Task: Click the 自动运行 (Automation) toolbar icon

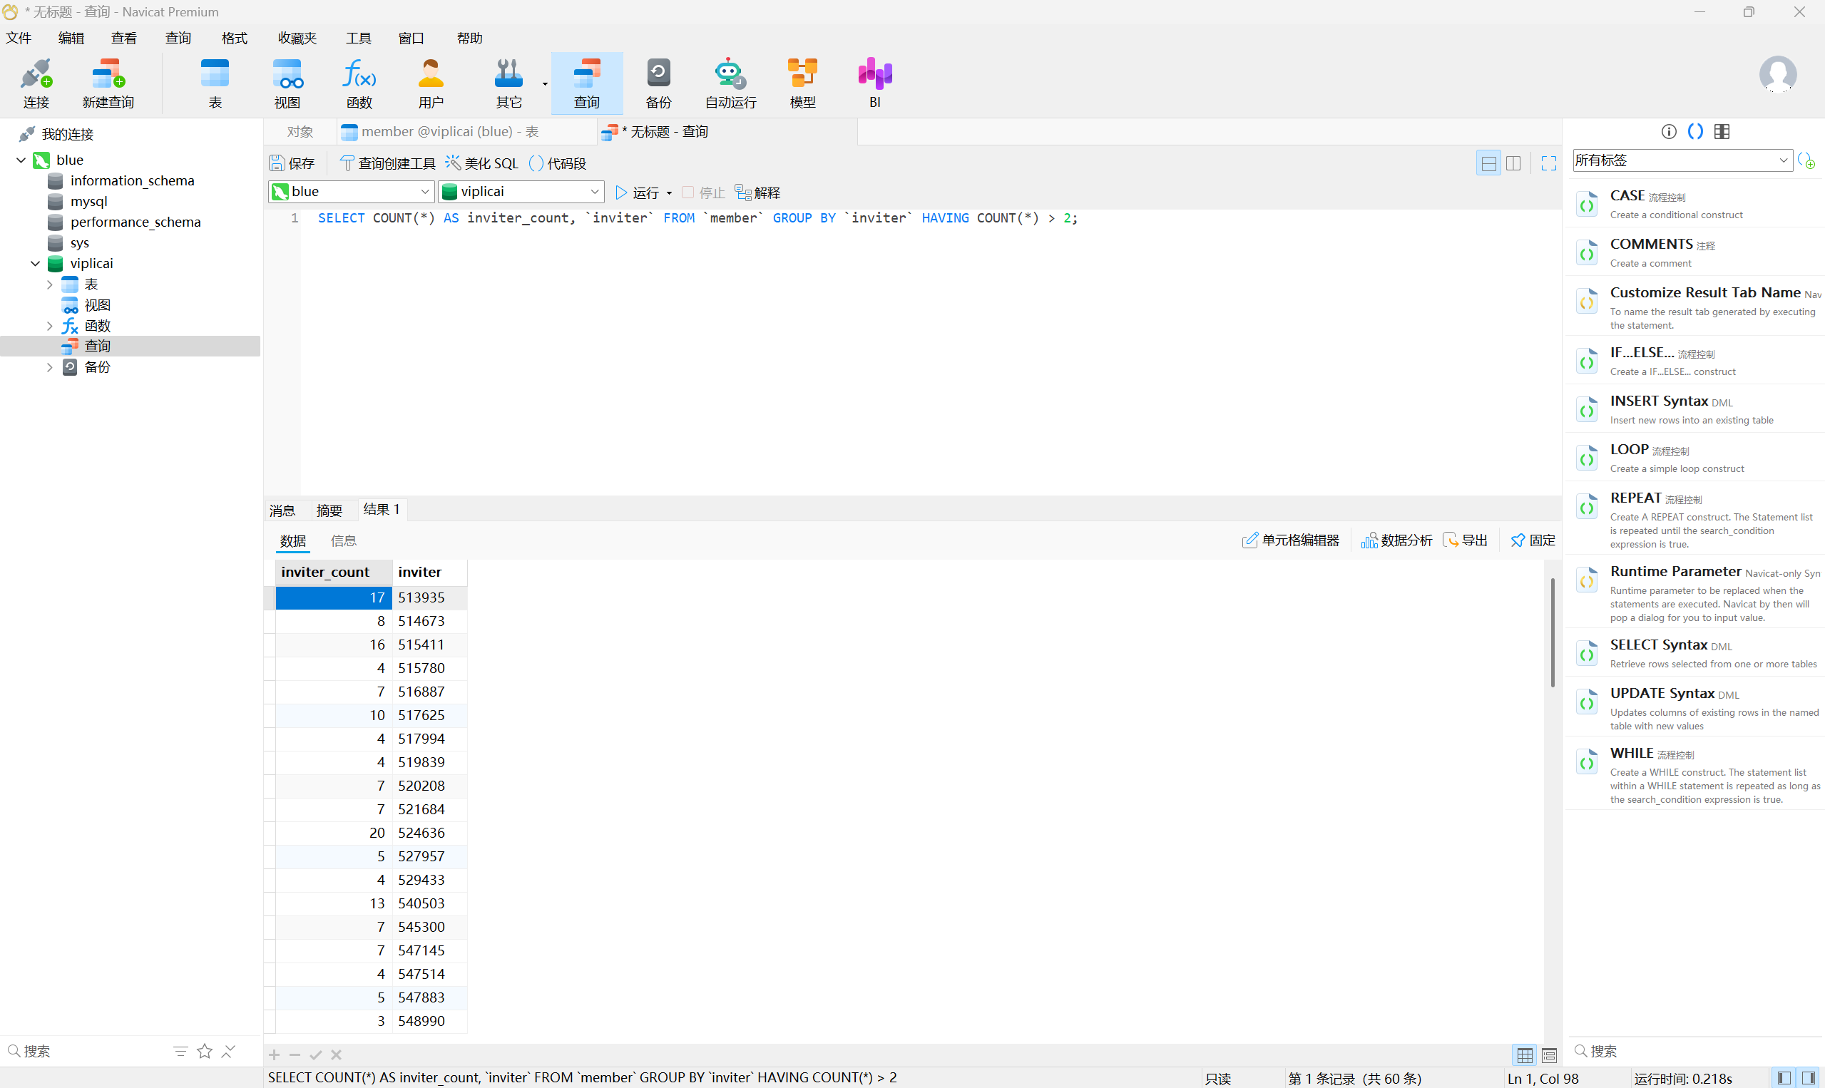Action: 730,83
